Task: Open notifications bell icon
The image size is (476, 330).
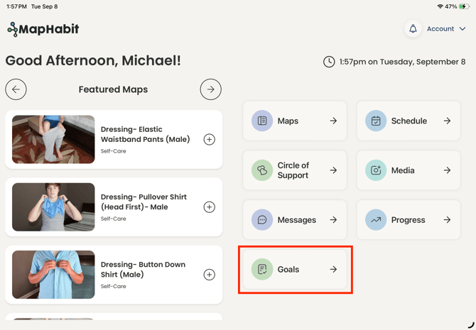Action: pos(413,29)
